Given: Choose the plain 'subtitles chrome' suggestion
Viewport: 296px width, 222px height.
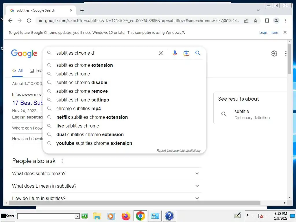Looking at the screenshot, I should click(125, 74).
